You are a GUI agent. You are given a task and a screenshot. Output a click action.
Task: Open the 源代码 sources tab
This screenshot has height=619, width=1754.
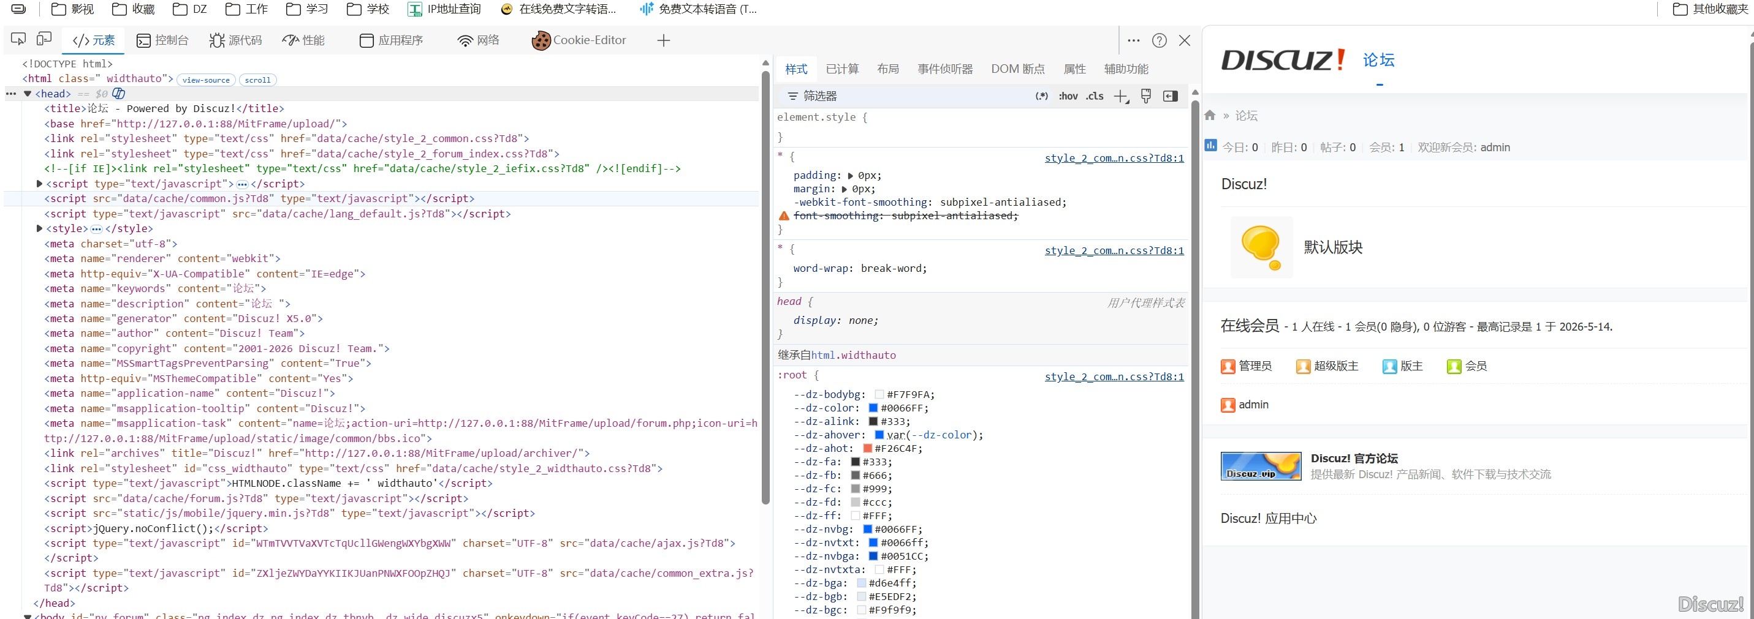click(235, 40)
